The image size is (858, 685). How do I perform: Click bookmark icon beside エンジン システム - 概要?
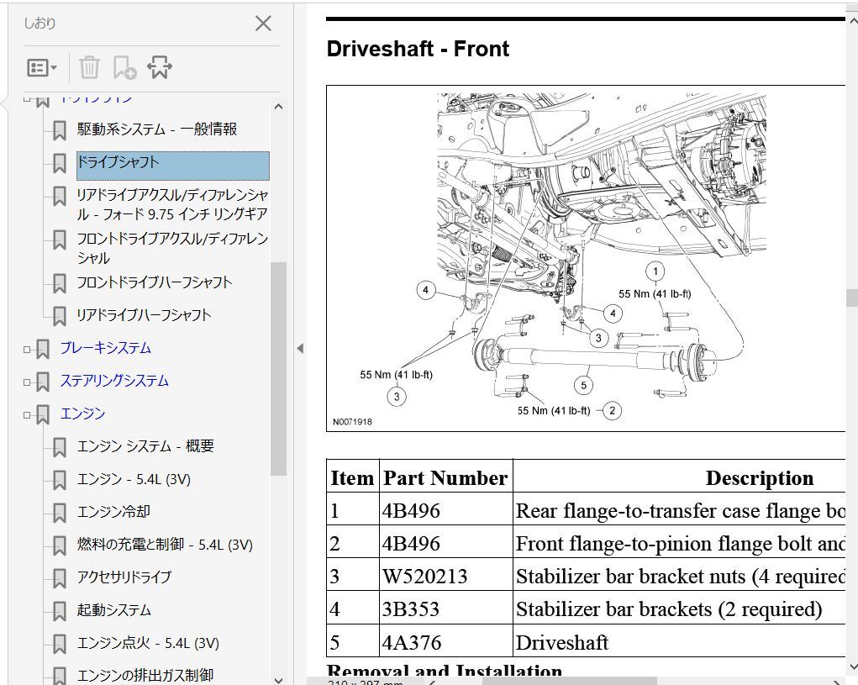click(59, 447)
